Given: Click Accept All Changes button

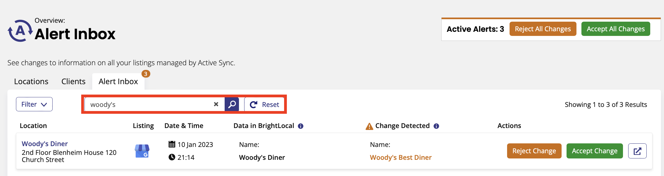Looking at the screenshot, I should (x=616, y=29).
